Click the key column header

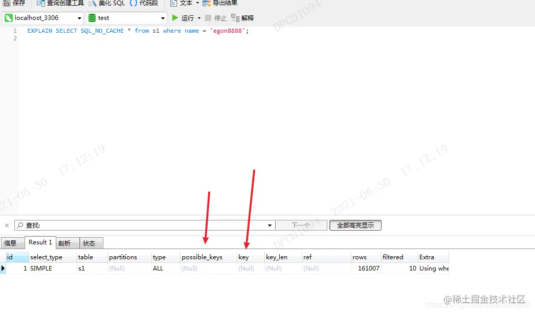[x=251, y=257]
